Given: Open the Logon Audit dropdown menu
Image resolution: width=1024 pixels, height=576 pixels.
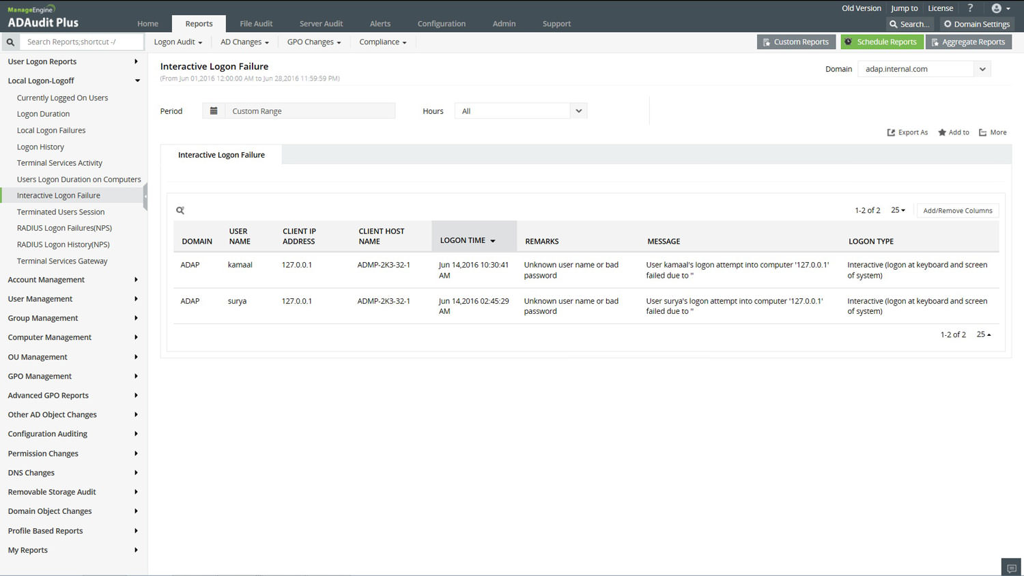Looking at the screenshot, I should (x=178, y=42).
